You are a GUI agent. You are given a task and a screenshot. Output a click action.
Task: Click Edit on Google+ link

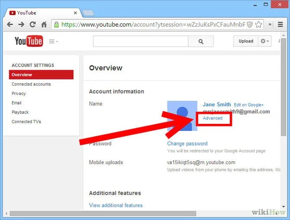tap(248, 105)
